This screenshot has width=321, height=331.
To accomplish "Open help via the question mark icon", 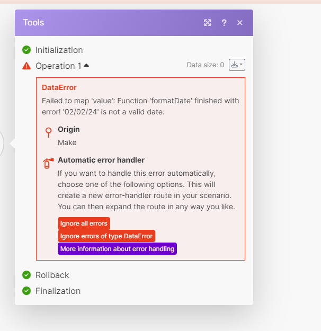I will 224,23.
